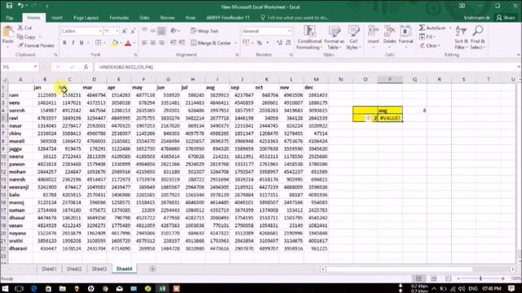Open the font name dropdown
The height and width of the screenshot is (293, 522).
point(100,31)
